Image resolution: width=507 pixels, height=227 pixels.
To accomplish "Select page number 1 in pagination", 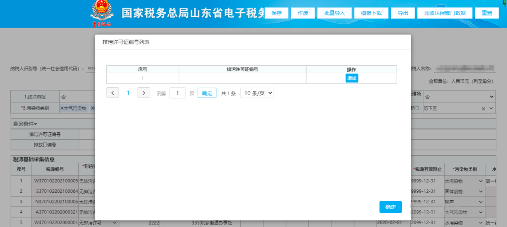I will [x=128, y=93].
